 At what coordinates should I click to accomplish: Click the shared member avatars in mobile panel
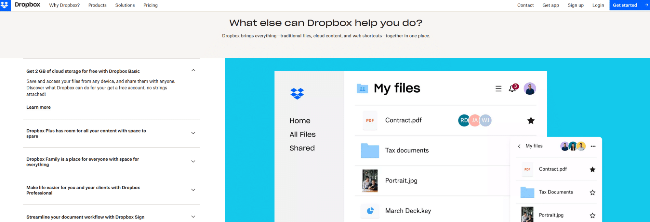point(573,146)
